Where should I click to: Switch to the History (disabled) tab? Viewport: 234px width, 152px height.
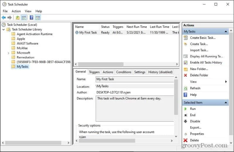coord(160,72)
